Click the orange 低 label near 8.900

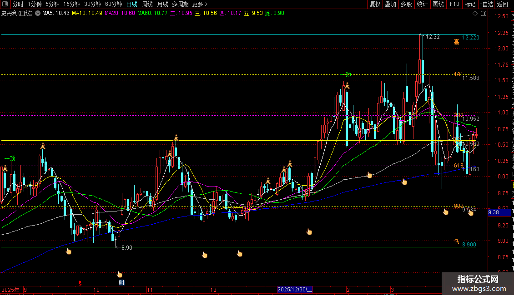[456, 242]
